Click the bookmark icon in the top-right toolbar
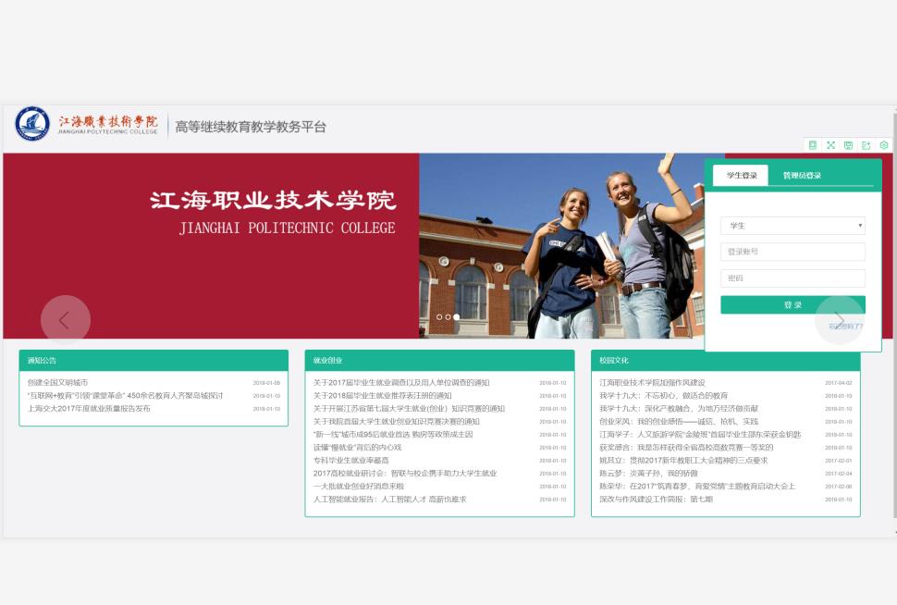 tap(813, 145)
